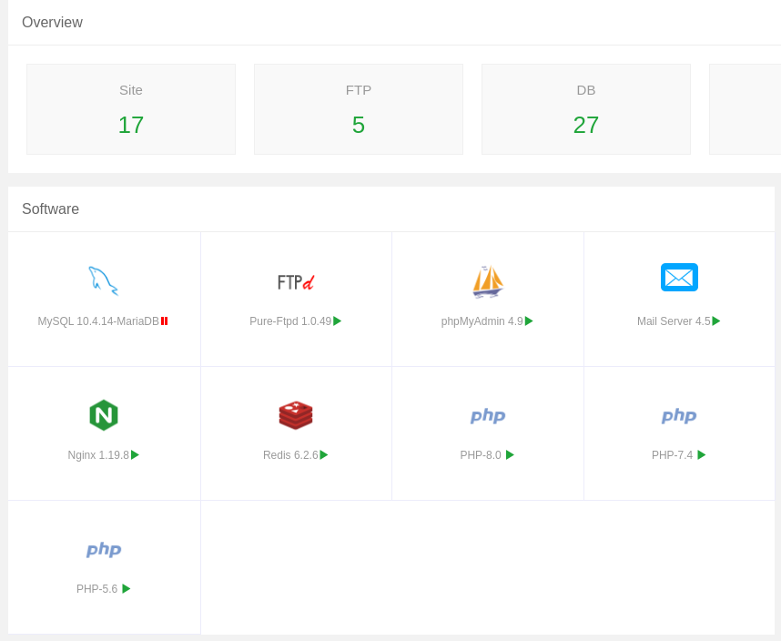Click the Redis green status arrow
781x641 pixels.
pos(324,455)
